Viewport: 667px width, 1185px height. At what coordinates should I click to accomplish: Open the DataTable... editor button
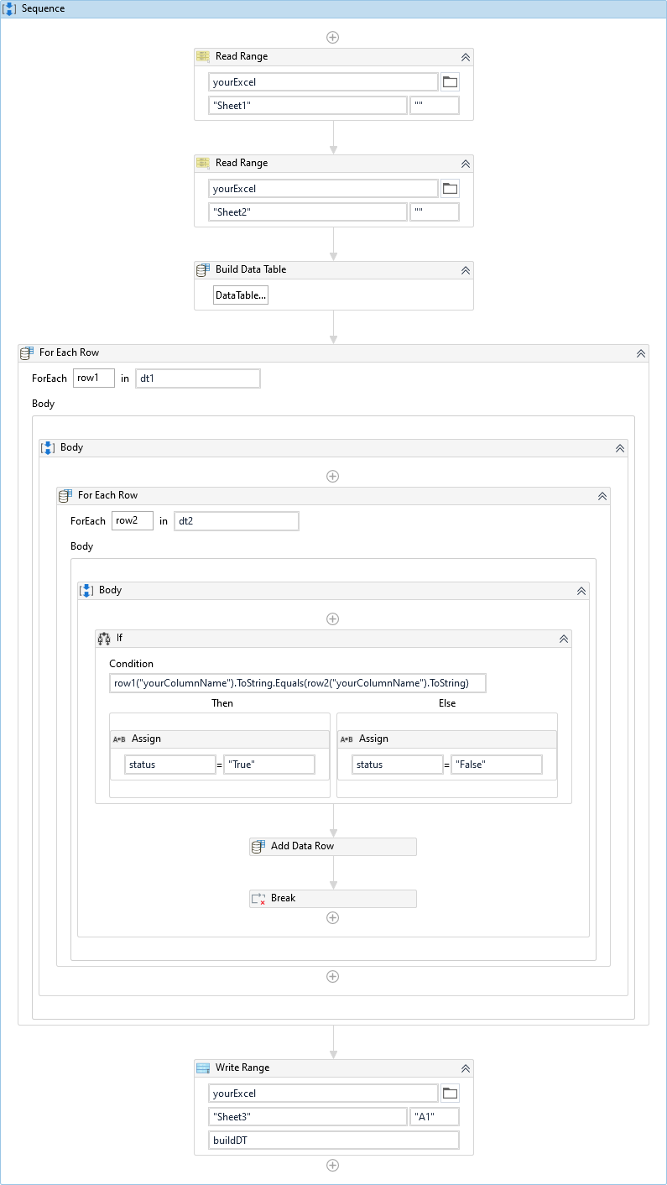[241, 295]
